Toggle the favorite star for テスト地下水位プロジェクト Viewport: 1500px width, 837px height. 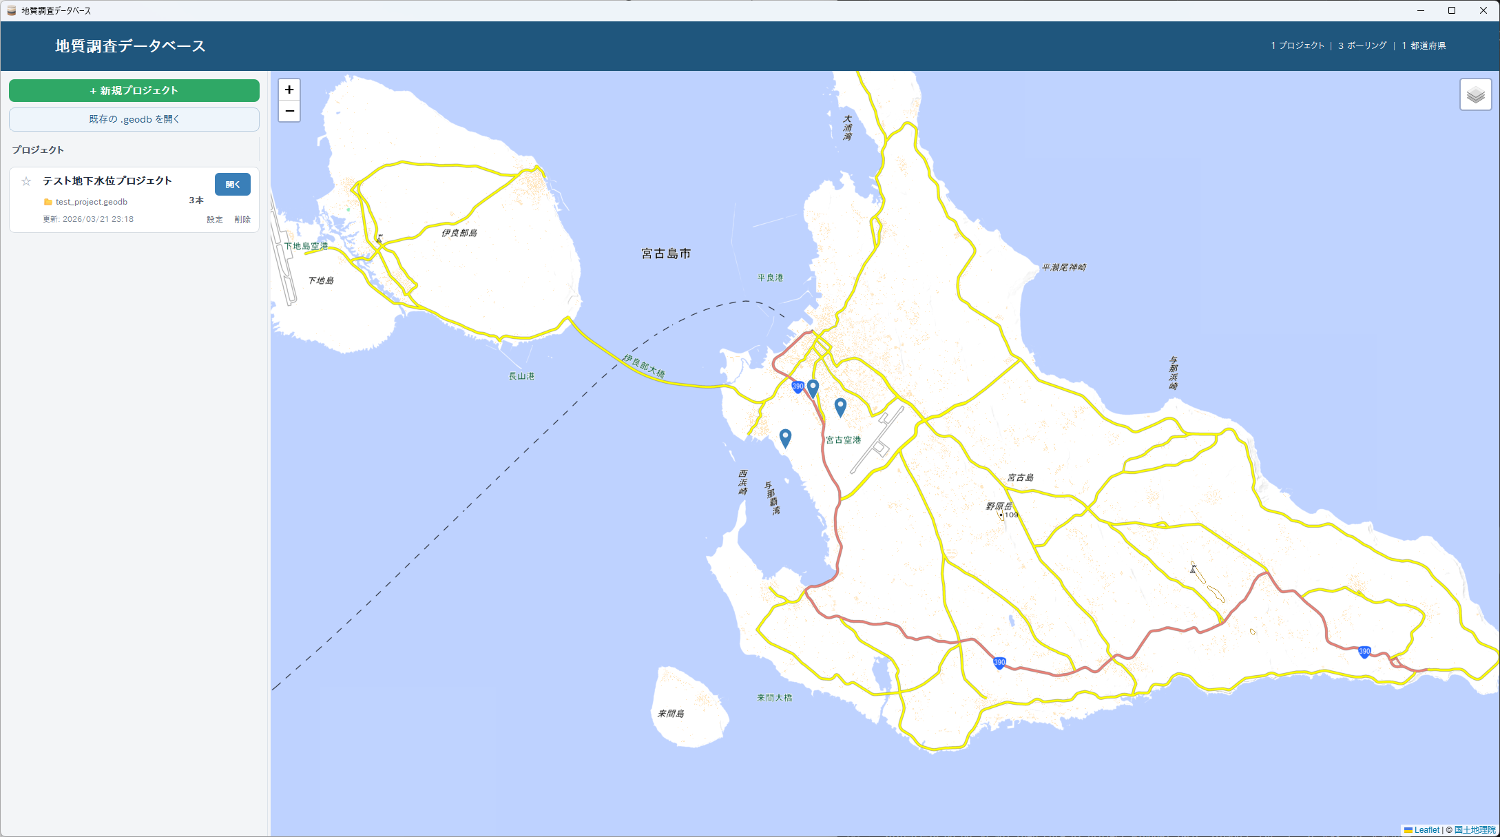(x=26, y=181)
